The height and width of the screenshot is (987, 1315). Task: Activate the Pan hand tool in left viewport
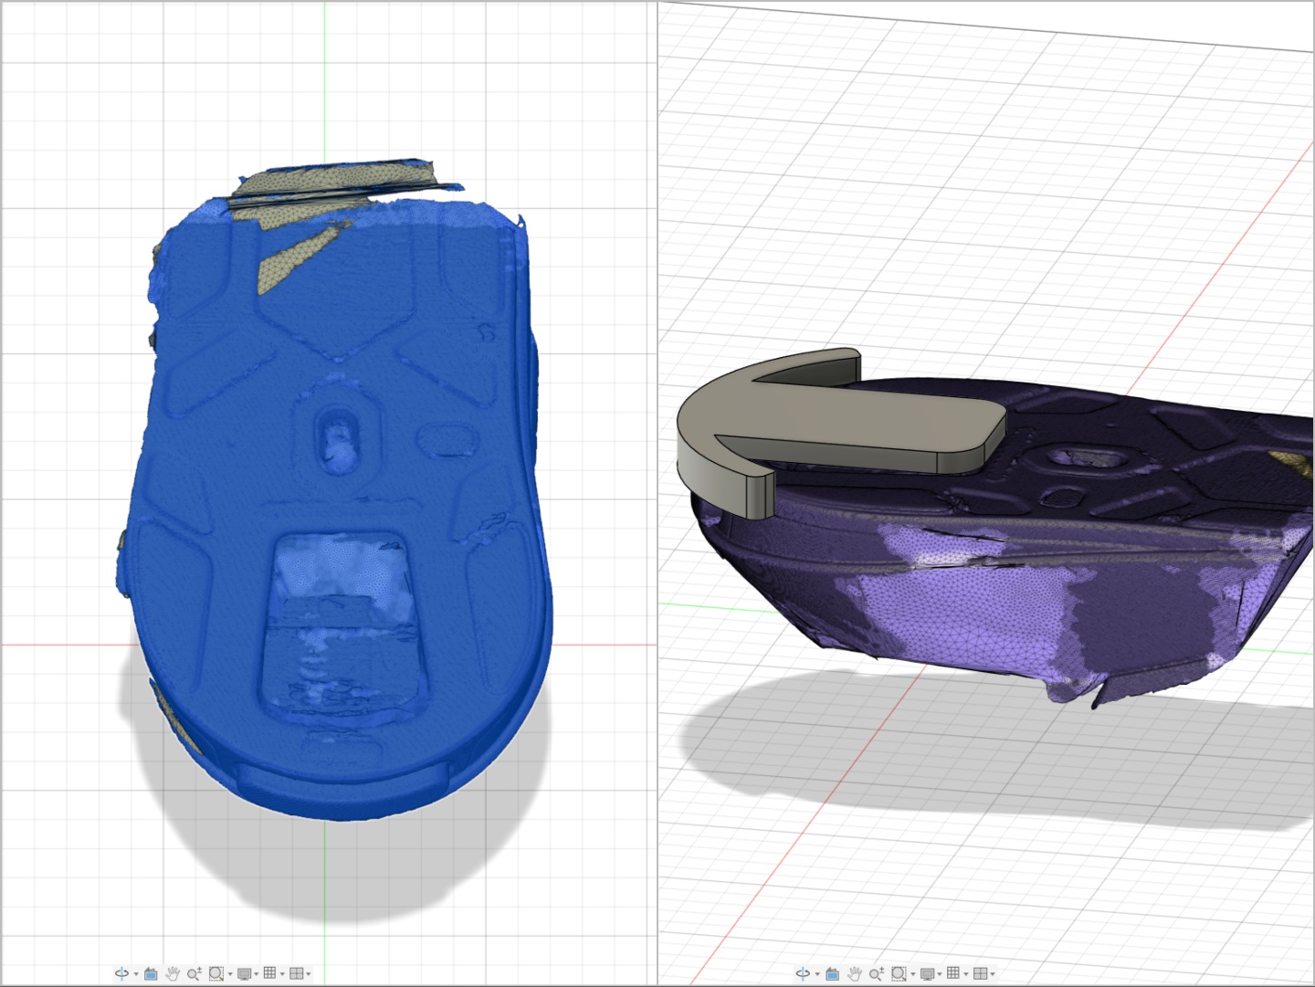click(x=173, y=973)
